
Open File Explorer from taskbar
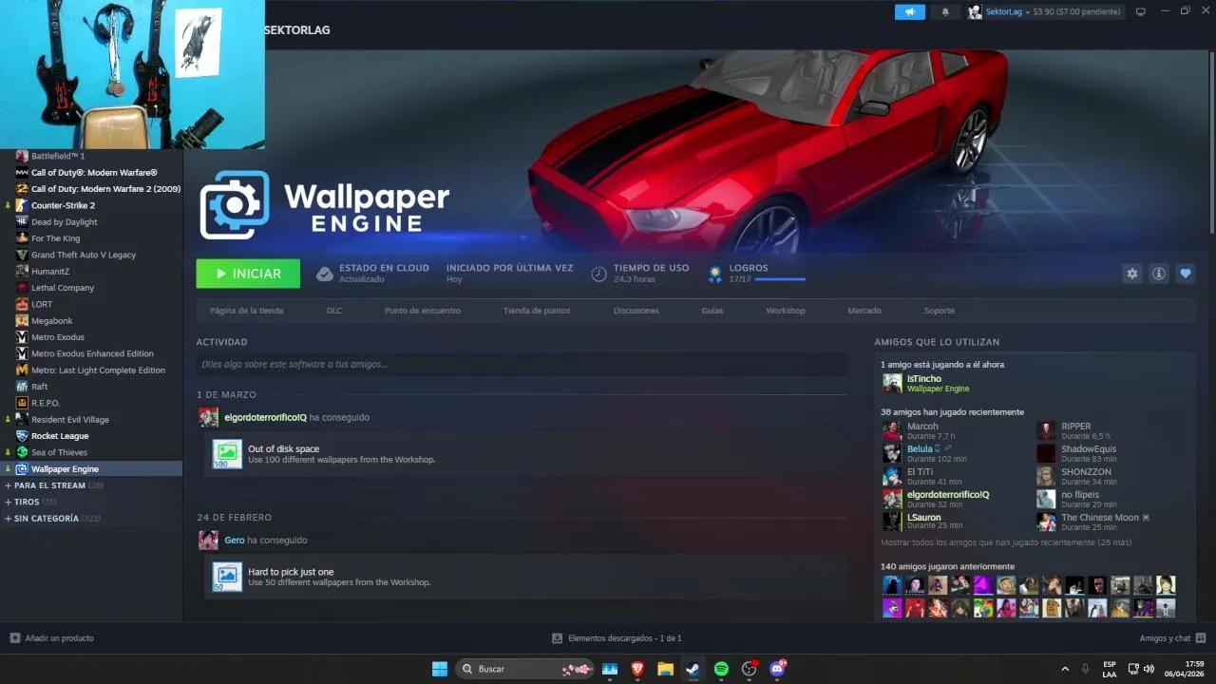(x=665, y=669)
